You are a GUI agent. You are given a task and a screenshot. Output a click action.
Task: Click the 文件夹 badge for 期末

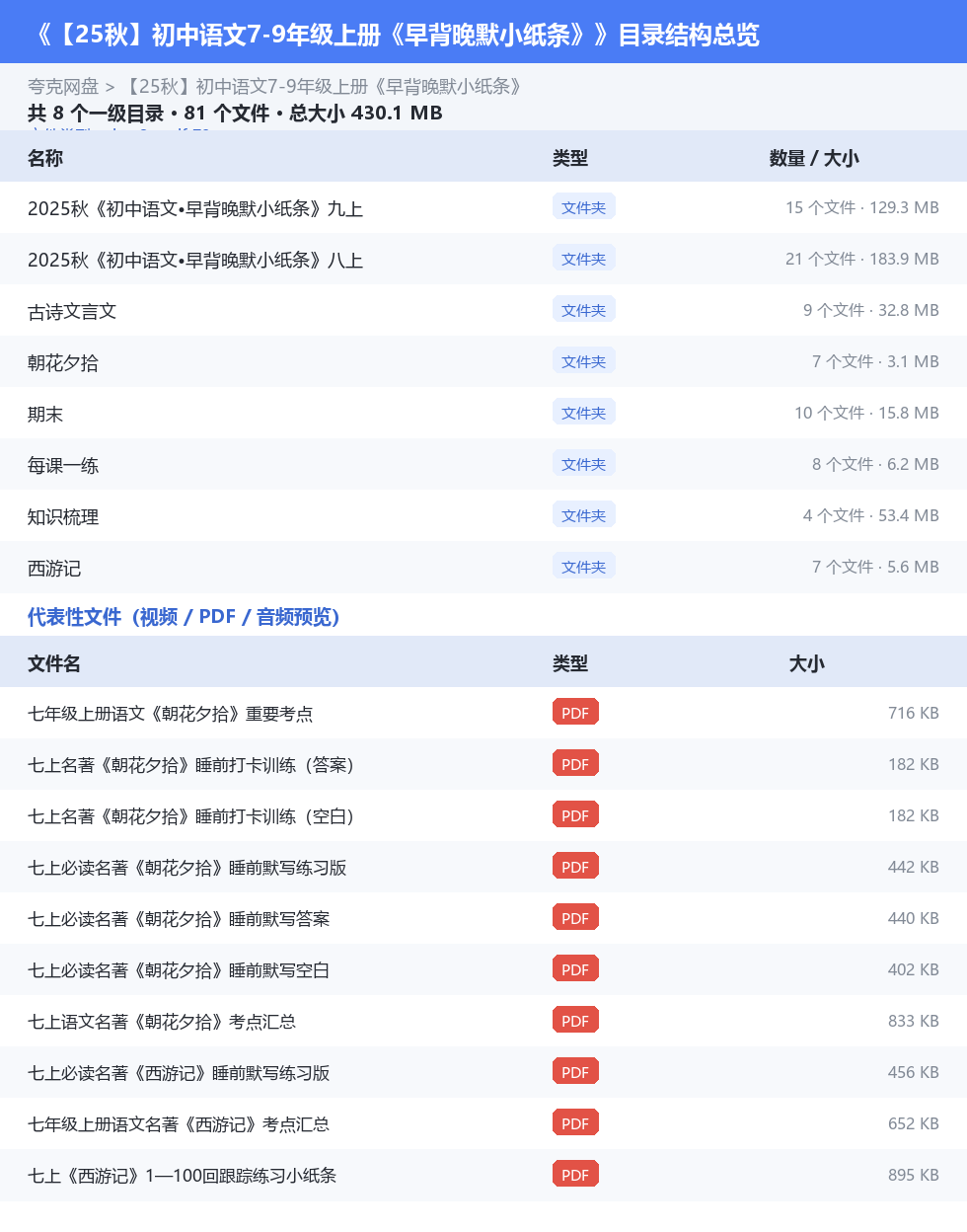[584, 412]
